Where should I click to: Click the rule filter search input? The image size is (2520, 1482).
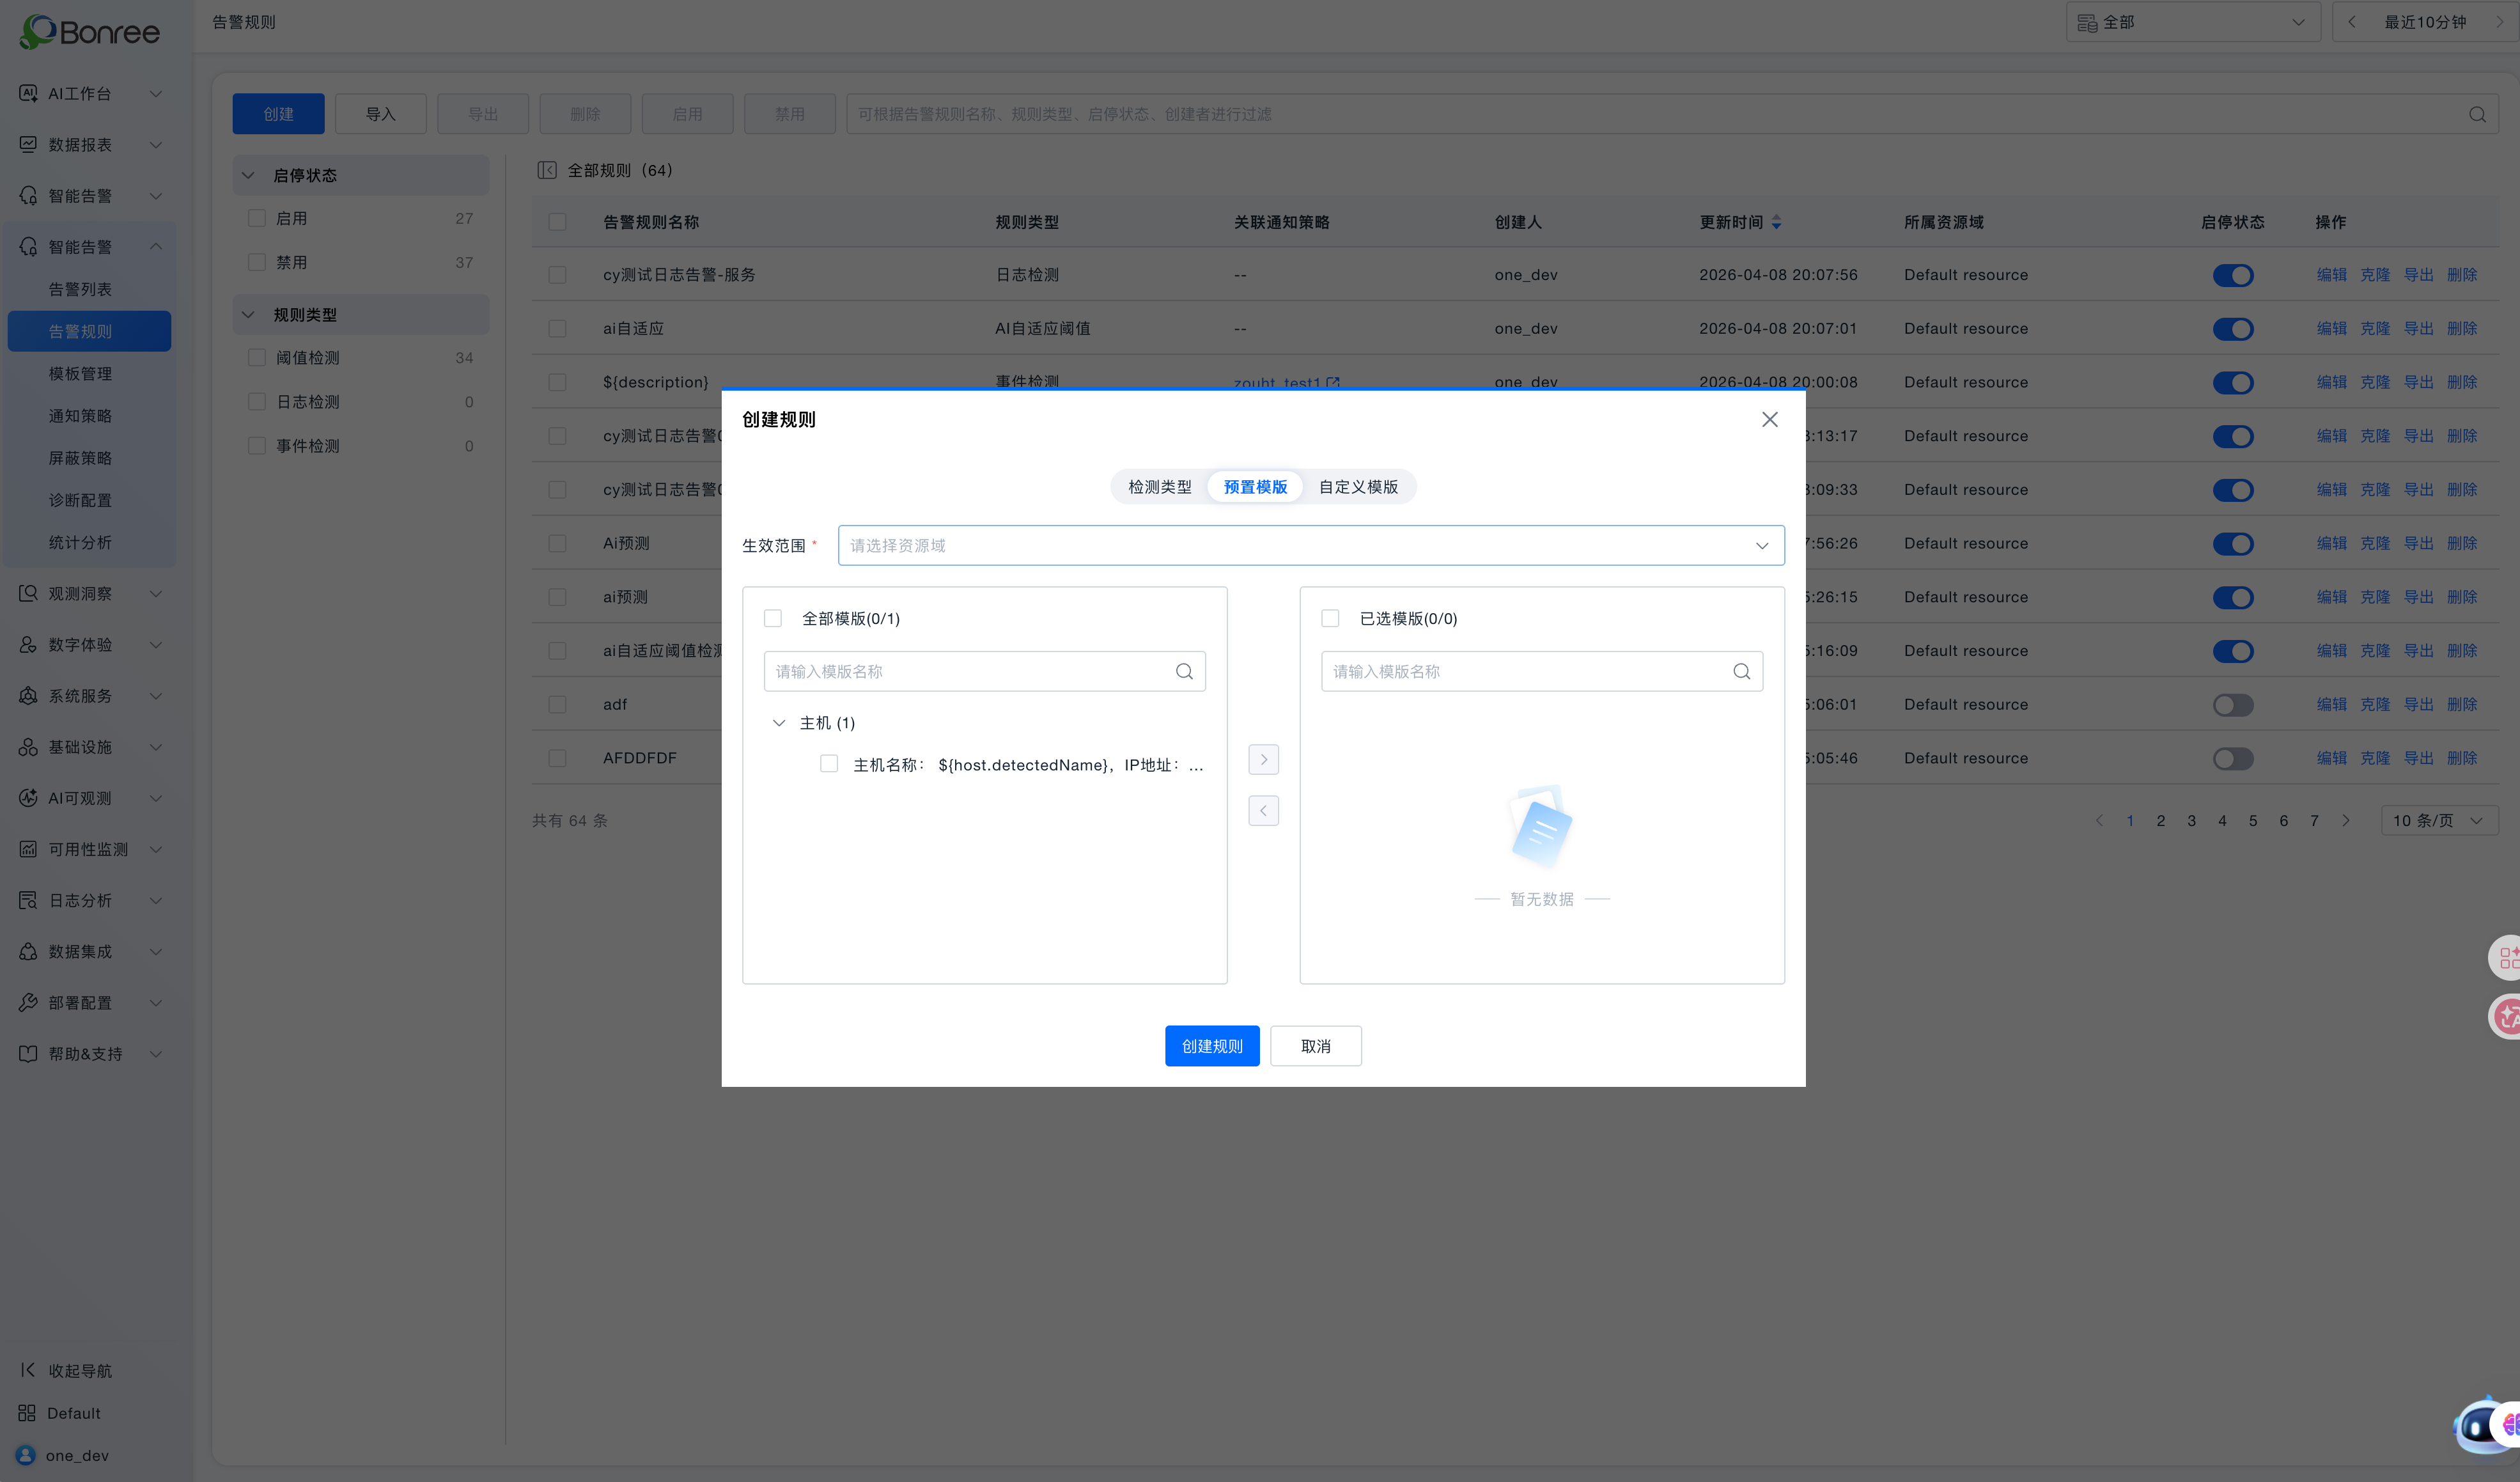[1671, 114]
